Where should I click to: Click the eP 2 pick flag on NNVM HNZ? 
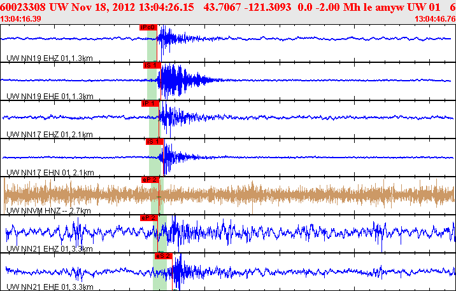[150, 180]
